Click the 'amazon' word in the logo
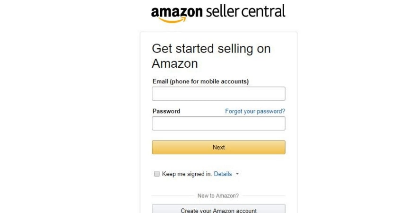 (177, 12)
